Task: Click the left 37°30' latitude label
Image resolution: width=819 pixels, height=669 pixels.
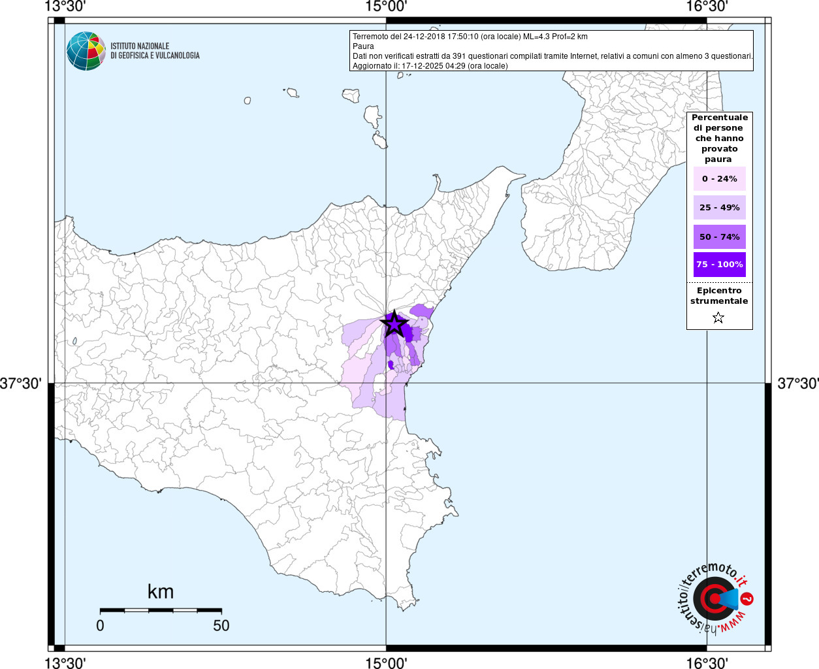Action: coord(20,383)
